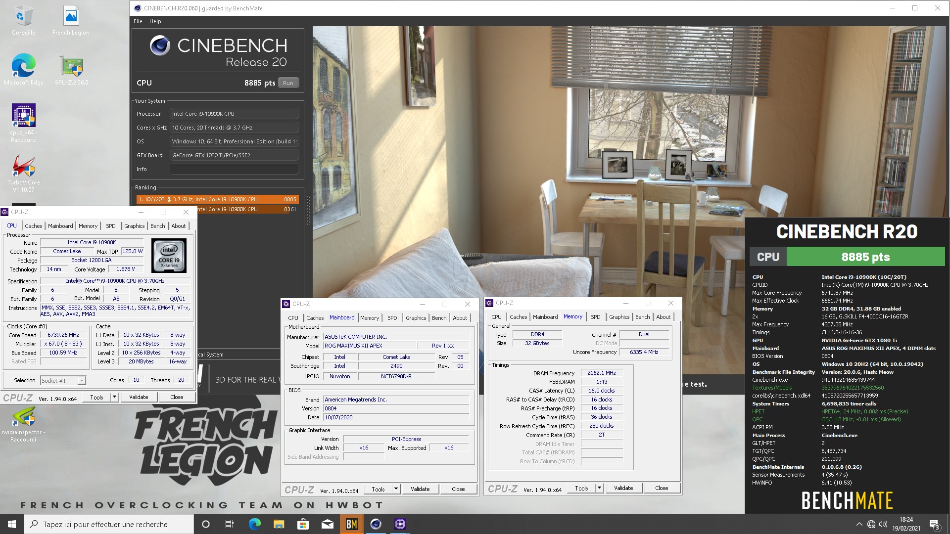Switch to CPU-Z taskbar icon
The height and width of the screenshot is (534, 950).
point(400,524)
